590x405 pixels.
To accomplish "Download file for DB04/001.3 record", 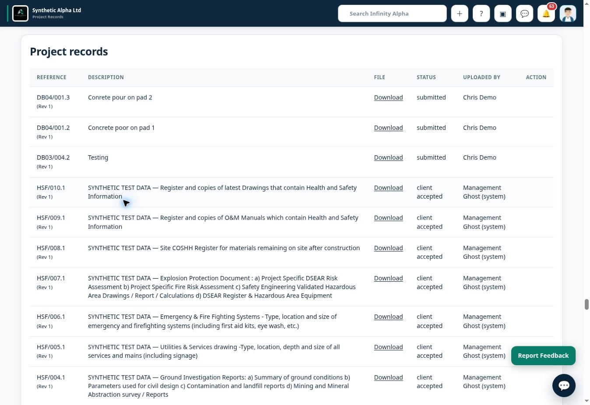I will coord(388,98).
